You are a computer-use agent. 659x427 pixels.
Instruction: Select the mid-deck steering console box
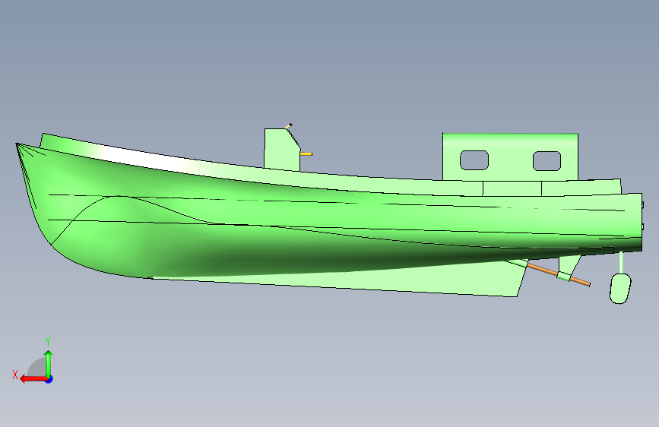[281, 150]
